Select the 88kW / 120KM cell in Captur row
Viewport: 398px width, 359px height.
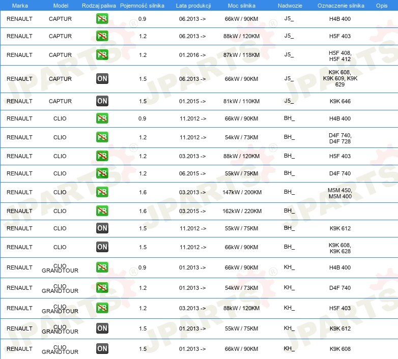(241, 36)
